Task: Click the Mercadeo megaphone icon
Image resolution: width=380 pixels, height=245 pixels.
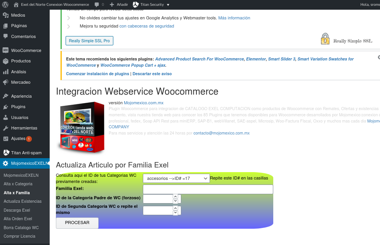Action: (5, 82)
